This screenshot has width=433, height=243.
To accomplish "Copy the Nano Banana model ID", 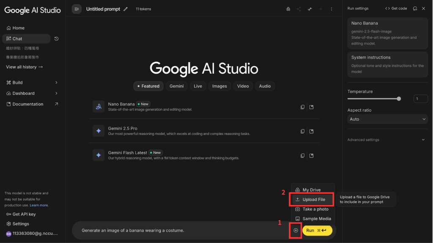I will tap(302, 107).
